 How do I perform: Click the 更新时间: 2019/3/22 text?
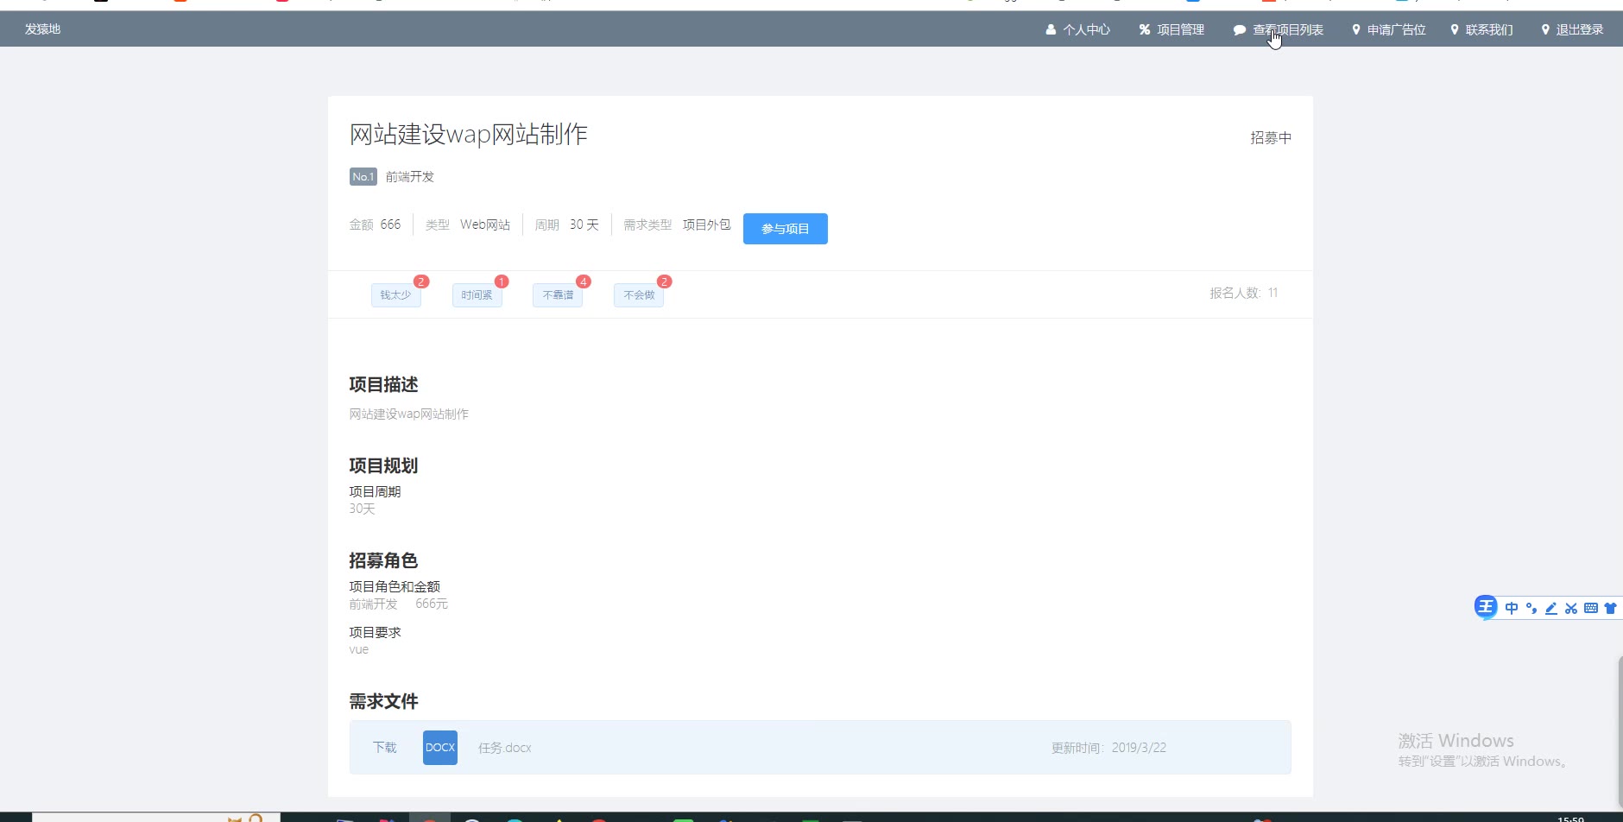click(x=1108, y=748)
